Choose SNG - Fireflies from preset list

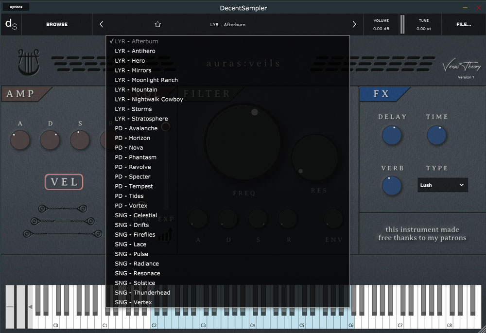(135, 235)
